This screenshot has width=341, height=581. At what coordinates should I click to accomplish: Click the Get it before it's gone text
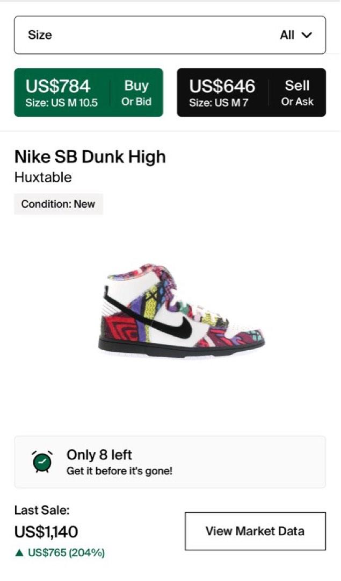tap(119, 471)
